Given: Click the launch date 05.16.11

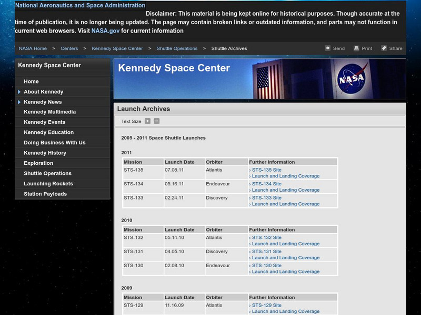Looking at the screenshot, I should 174,184.
